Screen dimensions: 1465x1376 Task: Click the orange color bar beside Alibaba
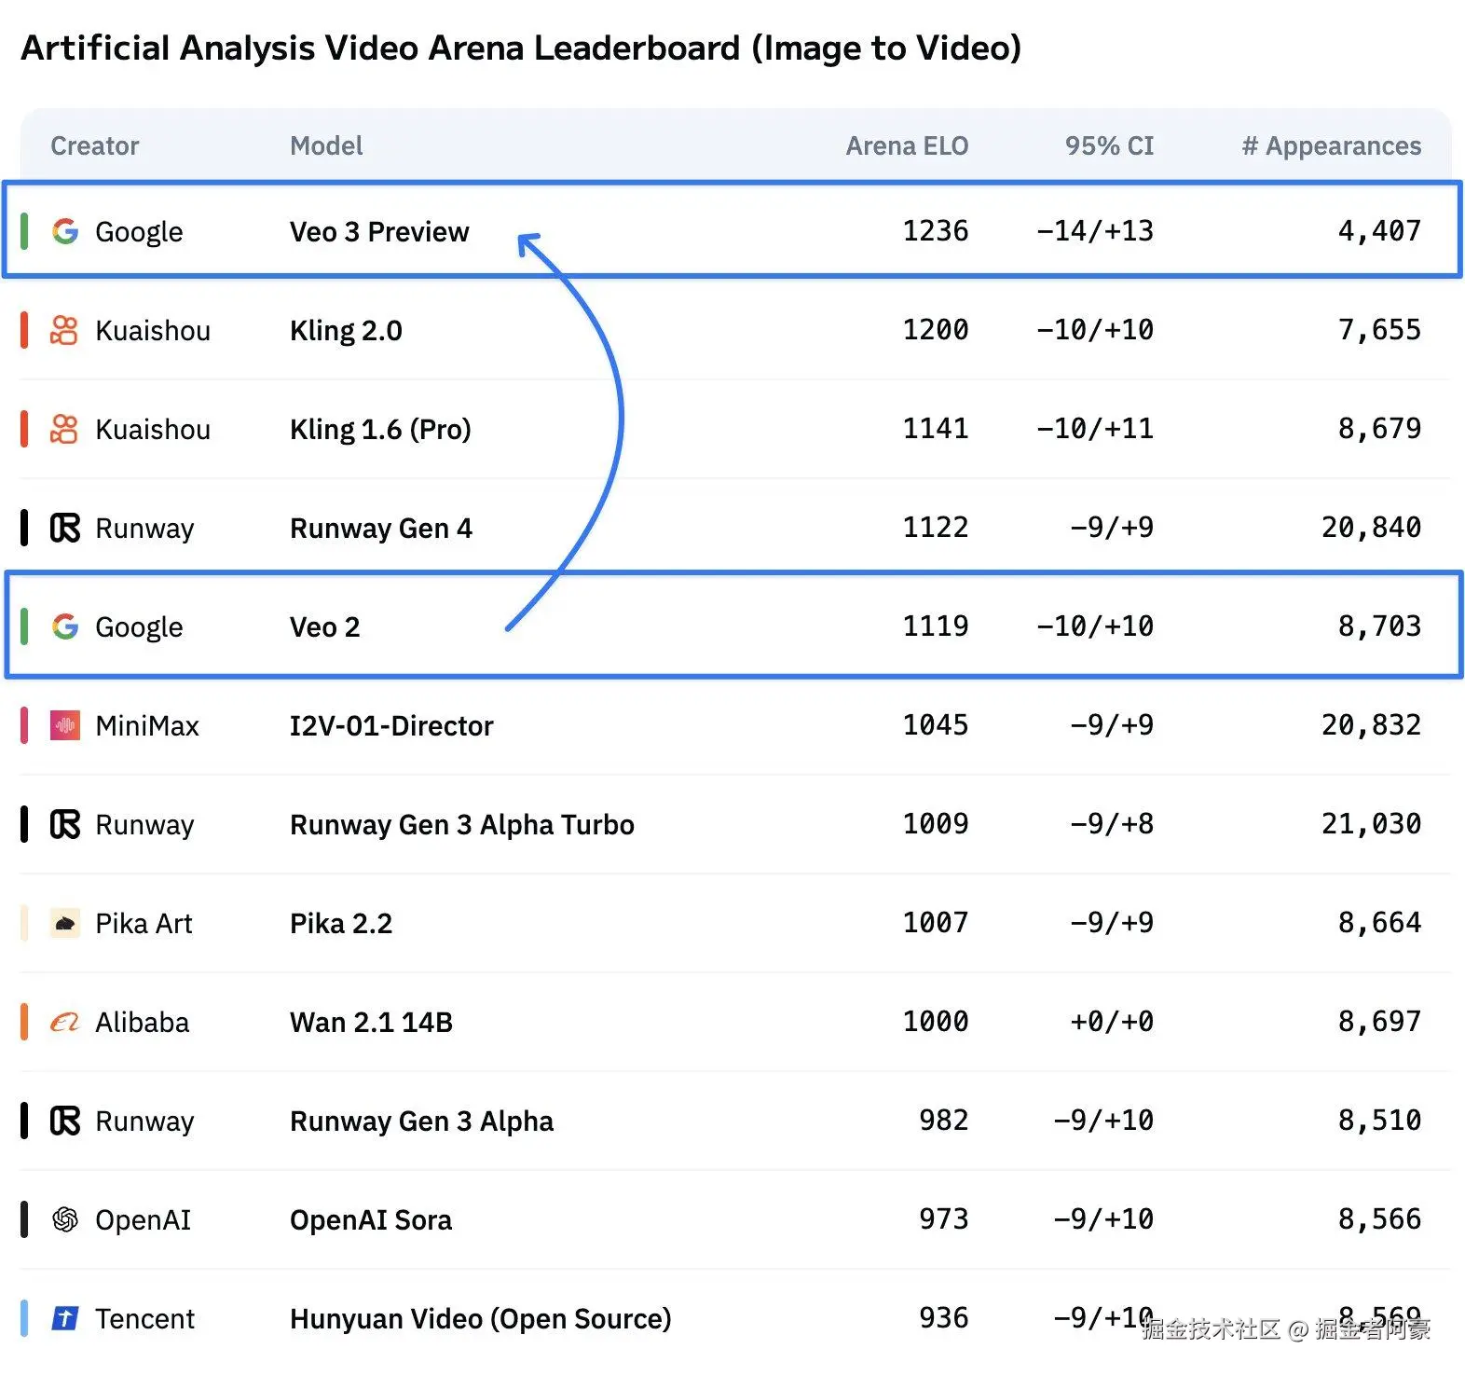point(24,1022)
